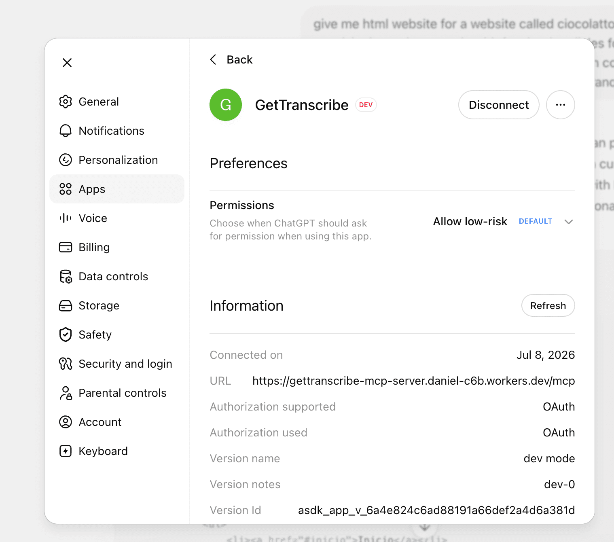This screenshot has height=542, width=614.
Task: Click the dev mode version name value
Action: [x=549, y=458]
